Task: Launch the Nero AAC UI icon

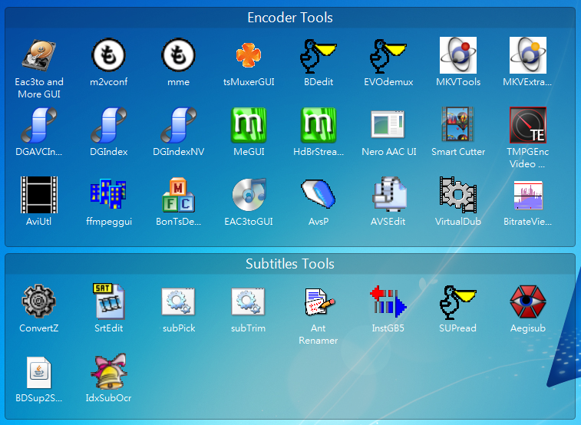Action: pos(388,124)
